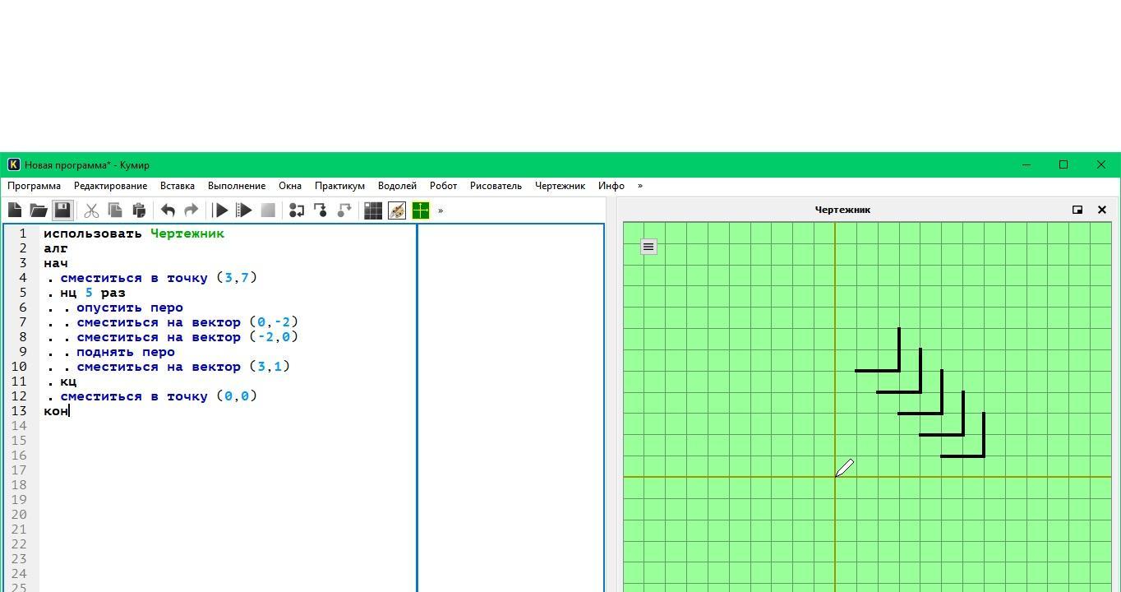Screen dimensions: 1121x592
Task: Save the program with floppy icon
Action: point(62,210)
